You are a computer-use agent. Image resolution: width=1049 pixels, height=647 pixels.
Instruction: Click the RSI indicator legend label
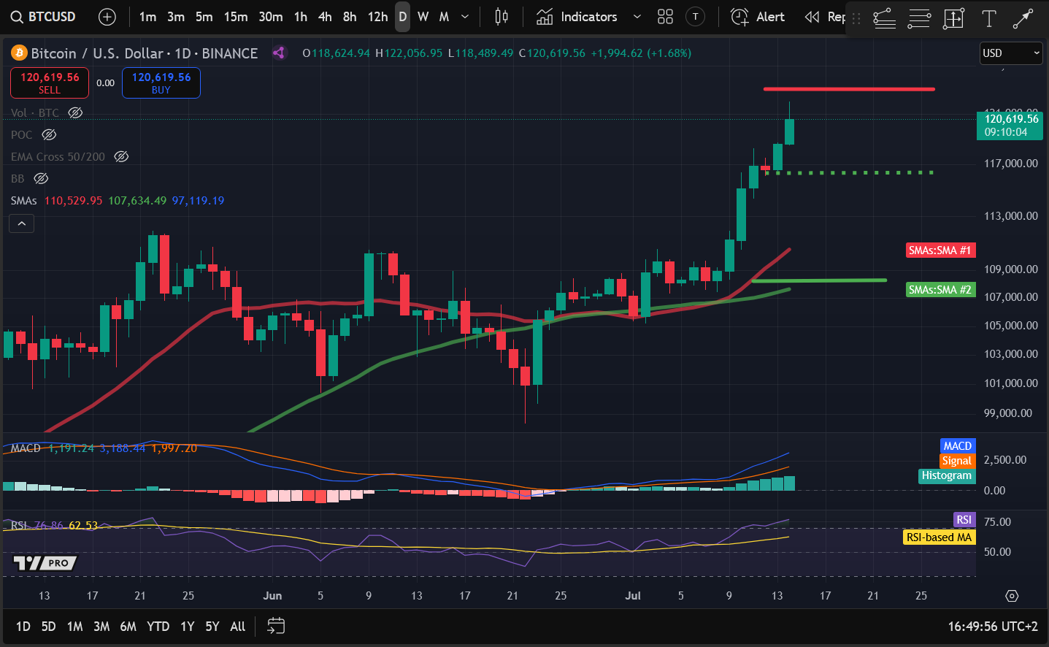(19, 525)
